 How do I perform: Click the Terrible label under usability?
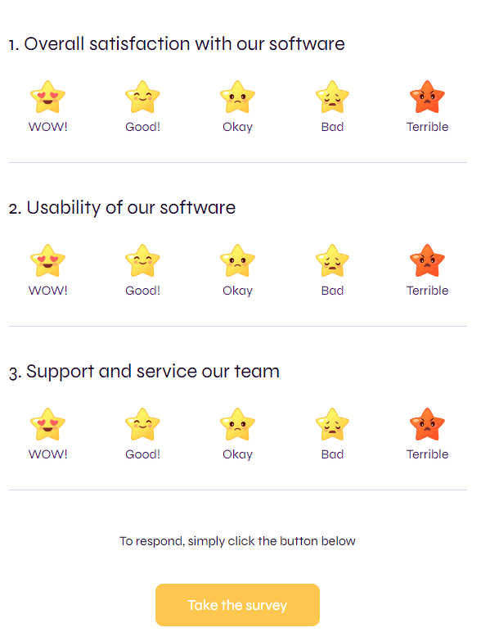(427, 291)
